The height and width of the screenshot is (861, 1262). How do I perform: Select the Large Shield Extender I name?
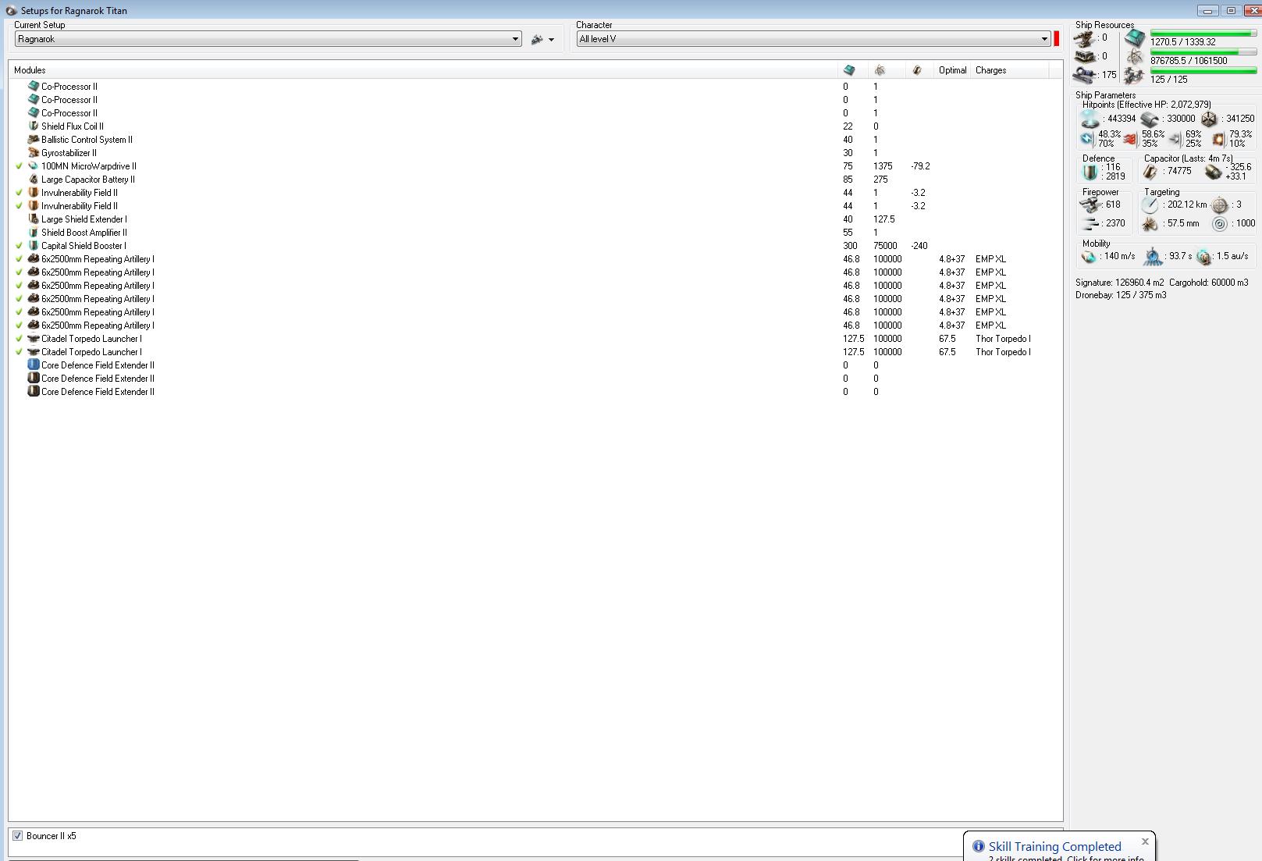[84, 219]
